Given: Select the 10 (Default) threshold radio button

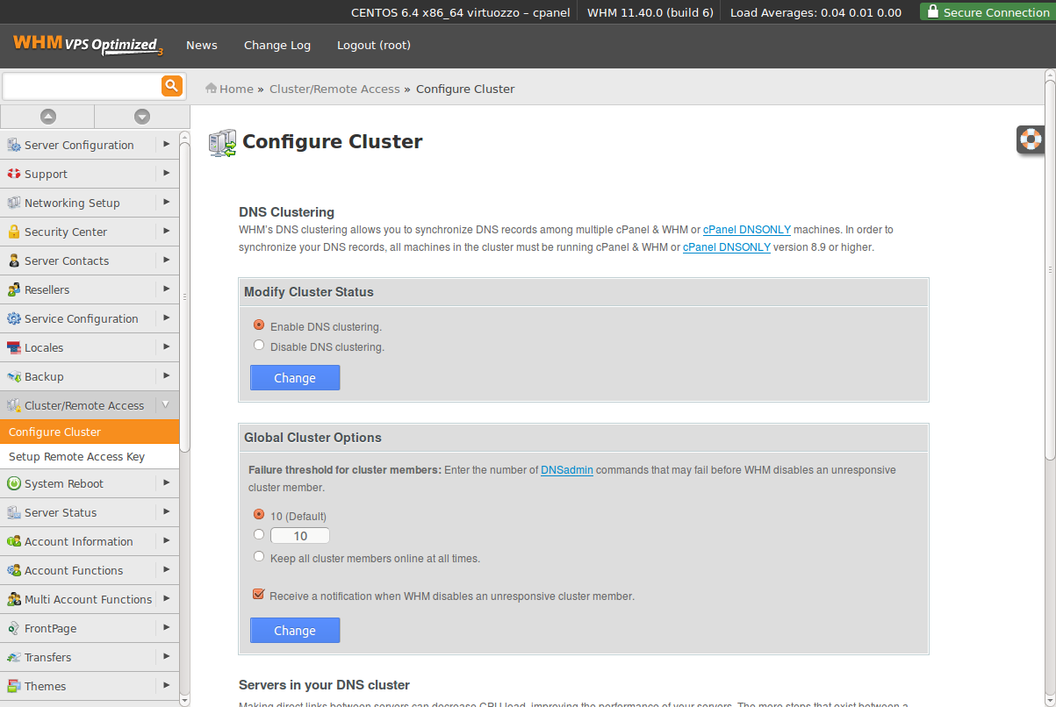Looking at the screenshot, I should point(259,515).
